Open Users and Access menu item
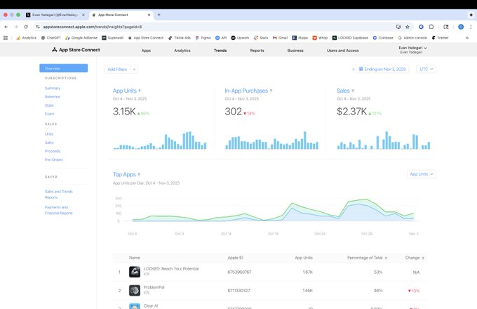This screenshot has width=477, height=309. click(x=343, y=51)
